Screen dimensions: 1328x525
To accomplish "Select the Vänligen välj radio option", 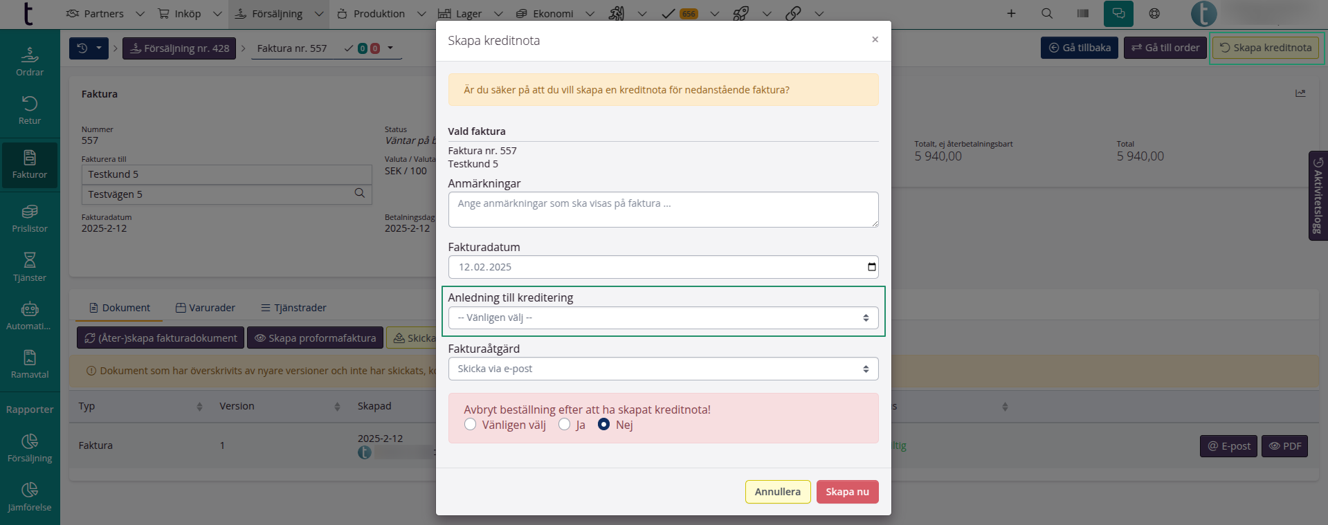I will tap(471, 425).
